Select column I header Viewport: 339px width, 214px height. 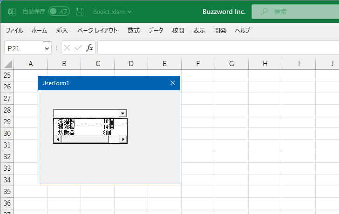(299, 64)
